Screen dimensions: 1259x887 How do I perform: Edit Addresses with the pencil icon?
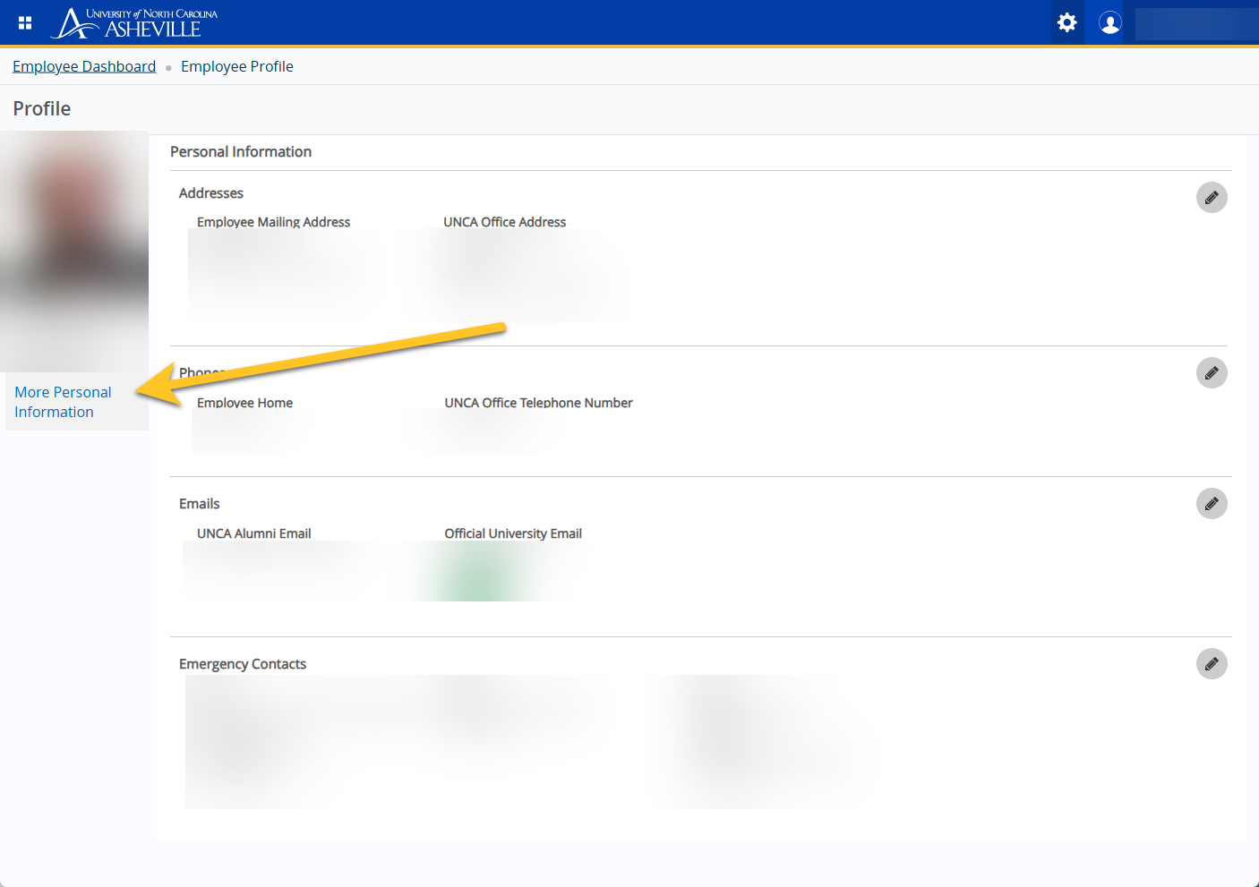tap(1211, 198)
